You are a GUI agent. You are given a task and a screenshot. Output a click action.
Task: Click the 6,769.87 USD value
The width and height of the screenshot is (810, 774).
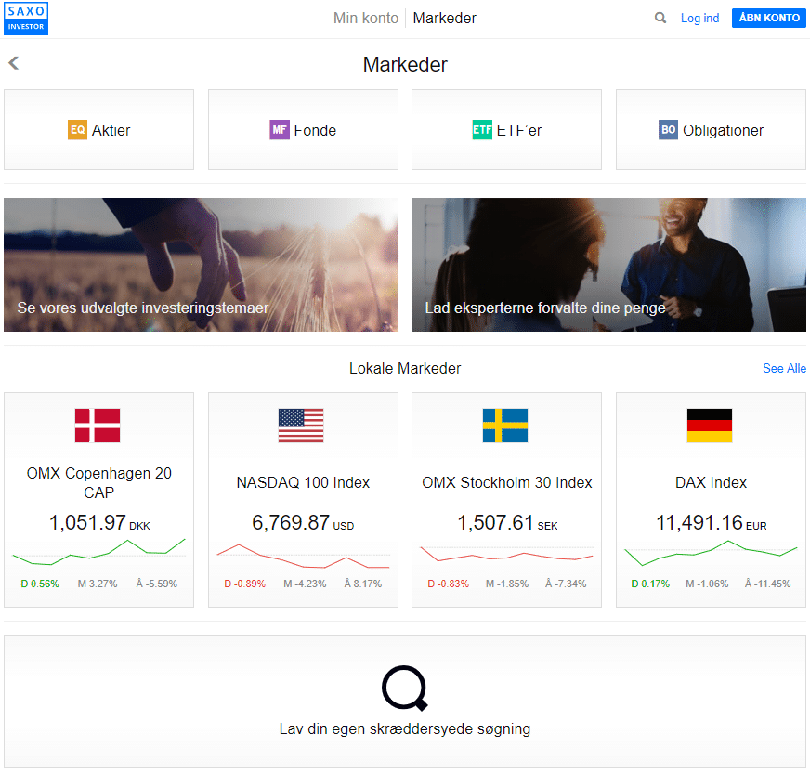click(x=303, y=523)
